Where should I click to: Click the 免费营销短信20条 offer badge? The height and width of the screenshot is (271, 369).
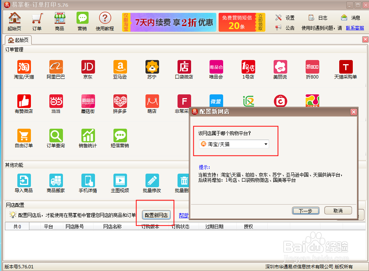click(237, 22)
